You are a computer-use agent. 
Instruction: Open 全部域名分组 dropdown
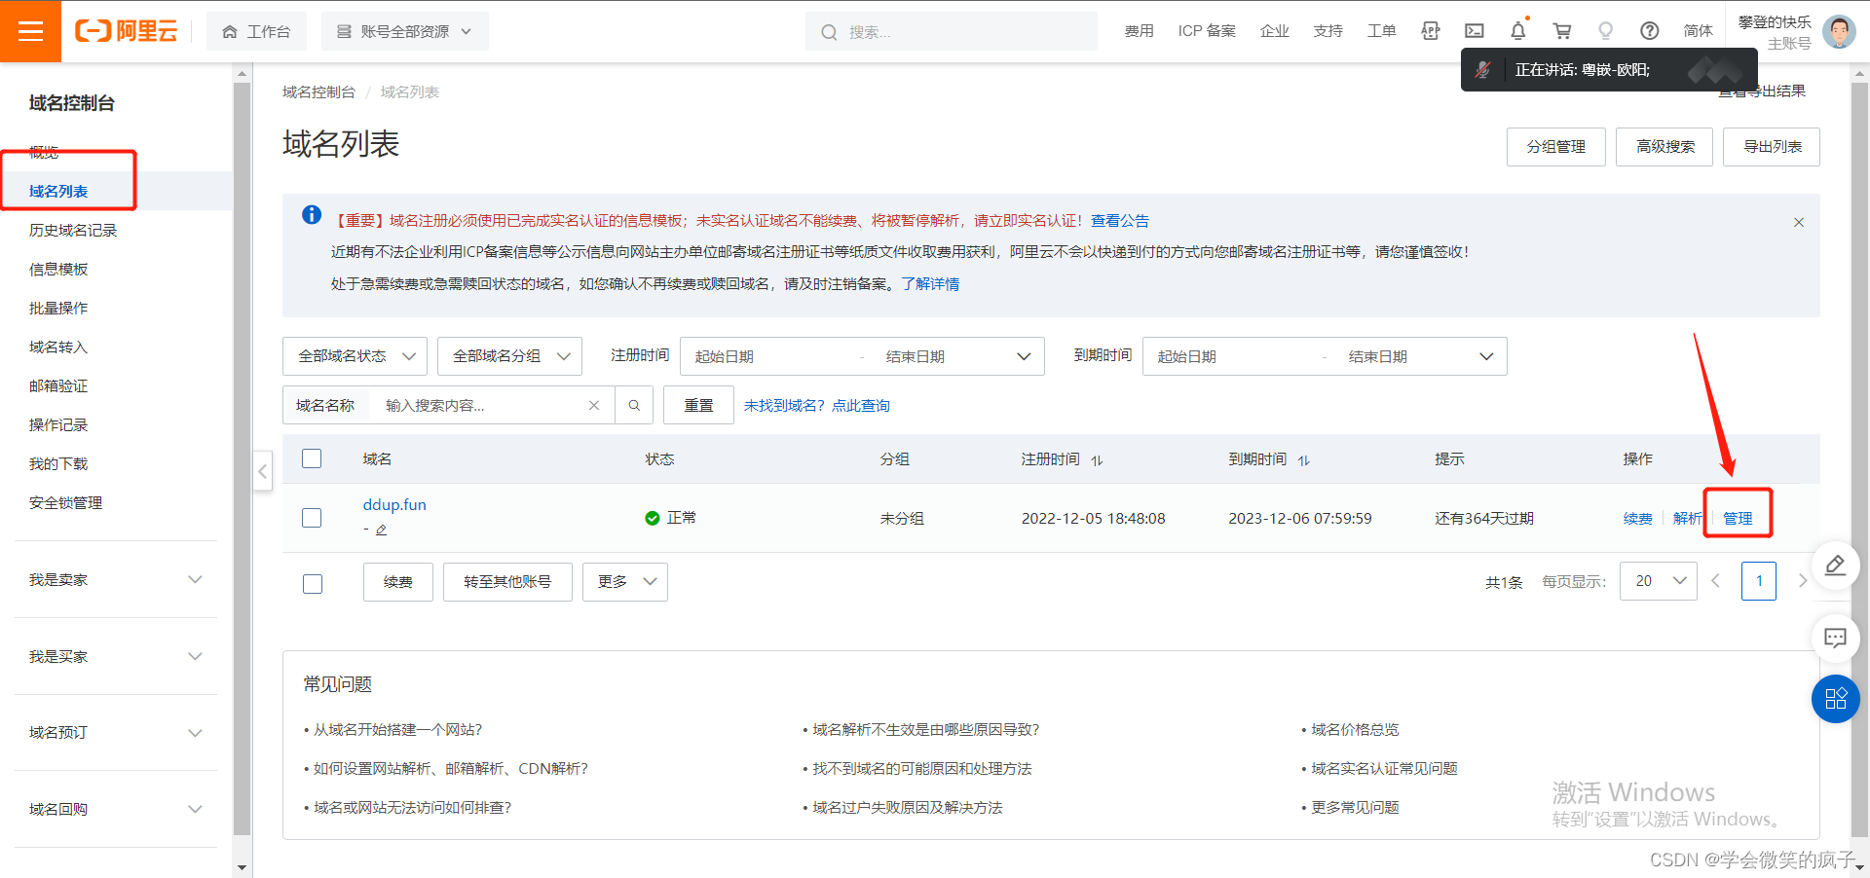point(509,356)
